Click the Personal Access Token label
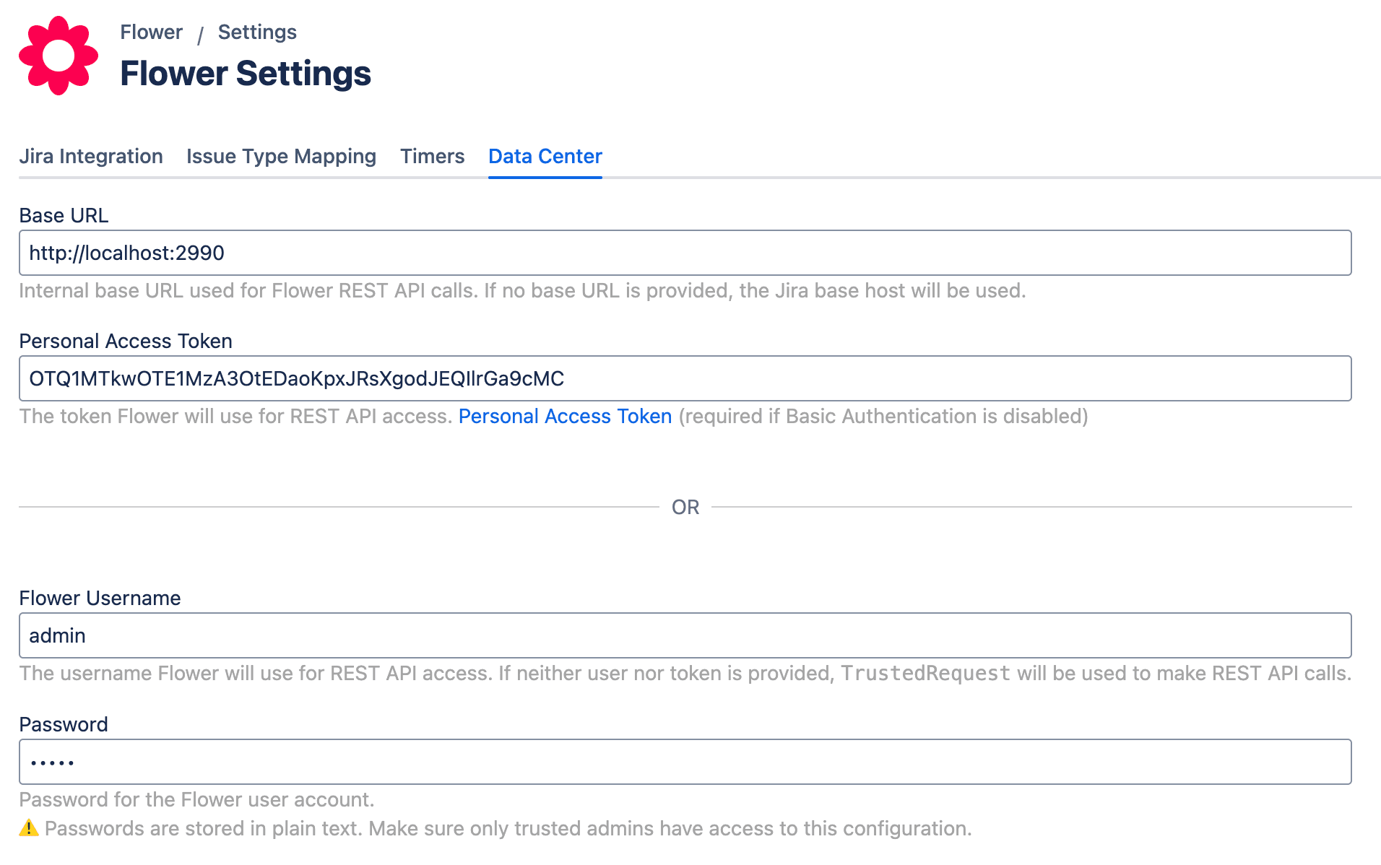1381x865 pixels. (126, 340)
